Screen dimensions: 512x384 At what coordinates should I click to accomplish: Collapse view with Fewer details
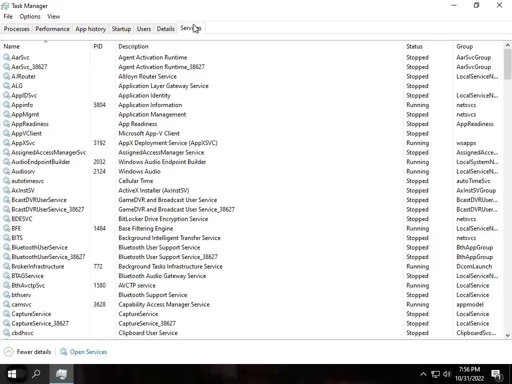coord(28,351)
